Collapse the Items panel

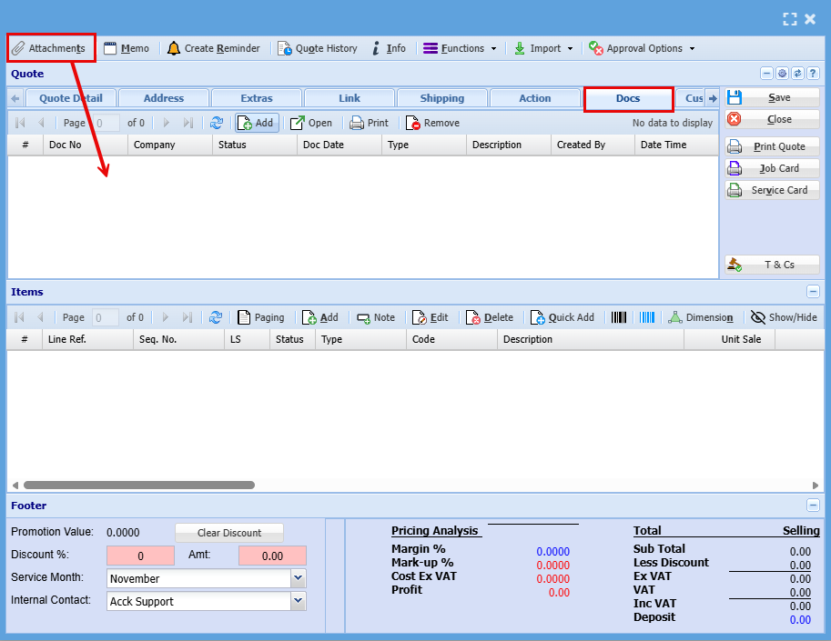(813, 292)
